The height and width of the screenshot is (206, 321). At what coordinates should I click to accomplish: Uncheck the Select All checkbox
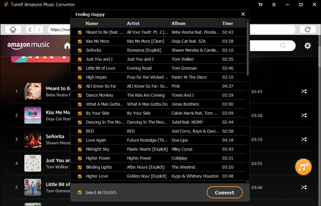(80, 192)
